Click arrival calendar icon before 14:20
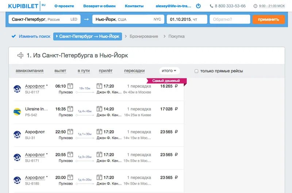292x193 pixels. pyautogui.click(x=99, y=109)
